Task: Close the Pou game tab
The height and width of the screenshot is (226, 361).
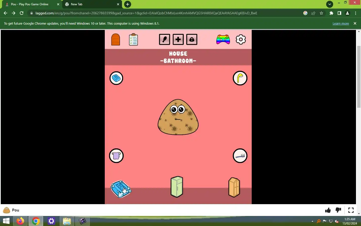Action: [58, 4]
